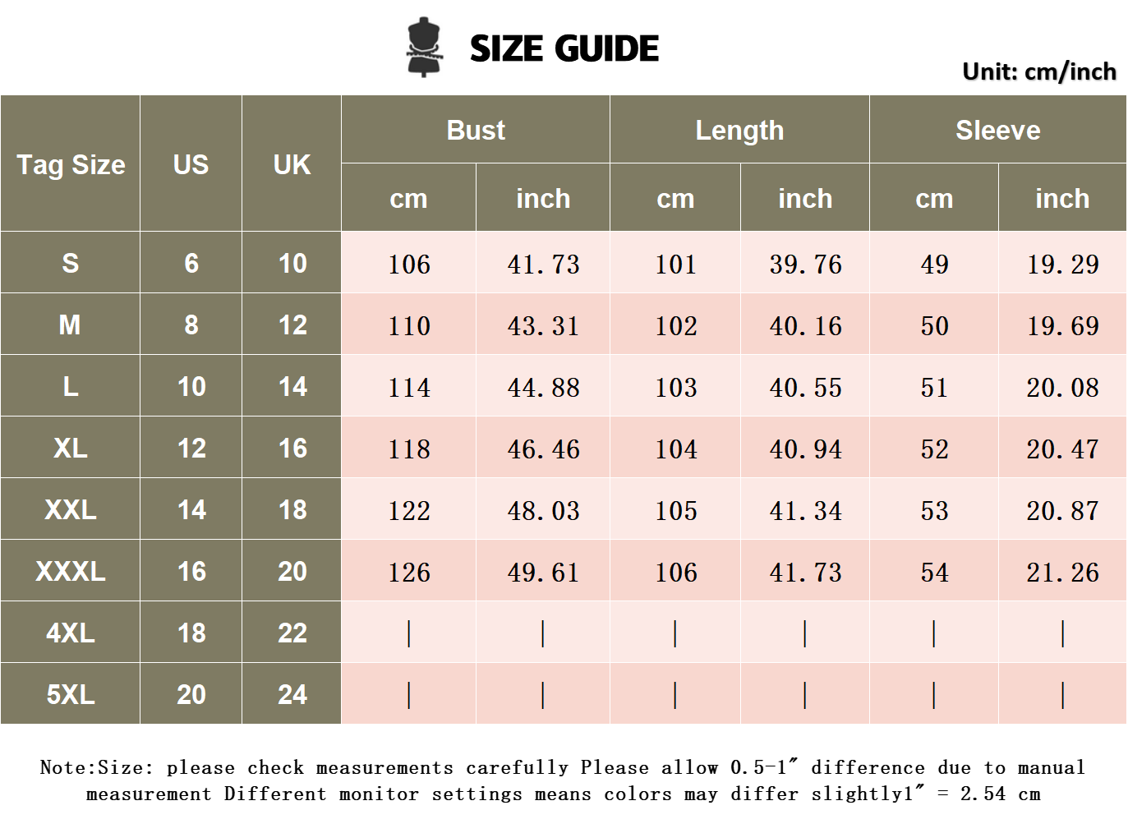This screenshot has width=1128, height=833.
Task: Click UK size 12 cell
Action: pyautogui.click(x=292, y=324)
